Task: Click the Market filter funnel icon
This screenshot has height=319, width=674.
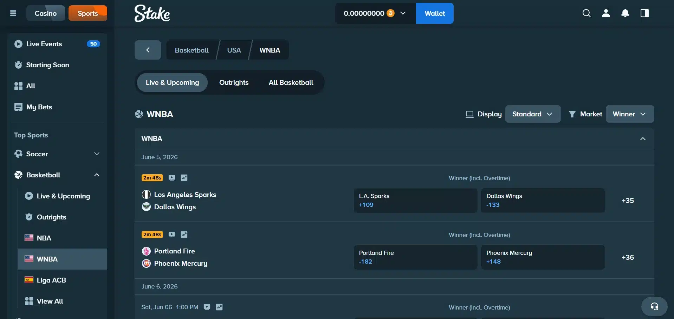Action: pos(572,114)
